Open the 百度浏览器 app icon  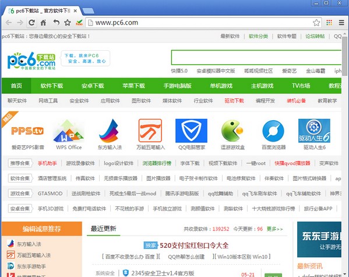click(x=273, y=131)
